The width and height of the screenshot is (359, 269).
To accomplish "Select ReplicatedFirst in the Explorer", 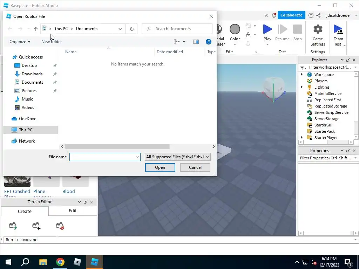I will (x=328, y=100).
